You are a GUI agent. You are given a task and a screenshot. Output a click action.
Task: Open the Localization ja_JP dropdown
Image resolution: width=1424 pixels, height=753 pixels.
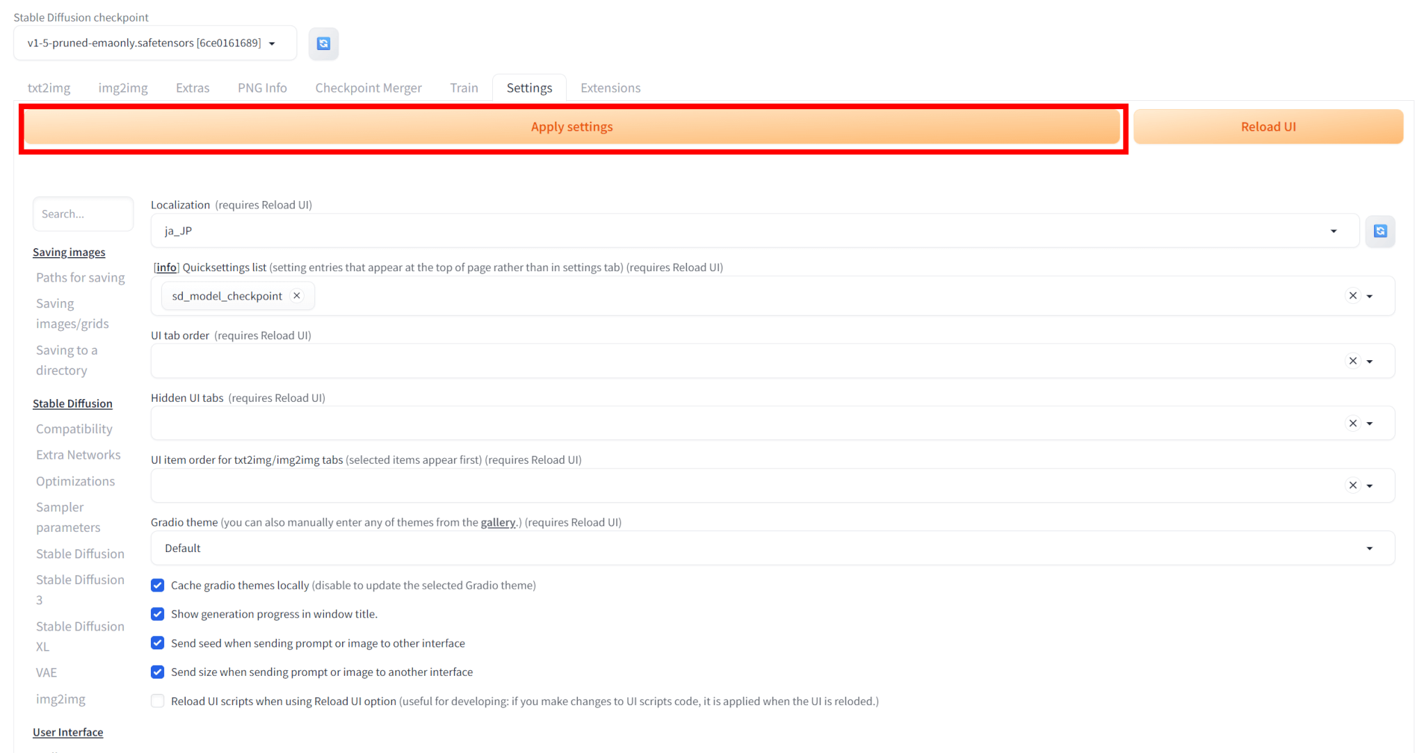pos(754,231)
